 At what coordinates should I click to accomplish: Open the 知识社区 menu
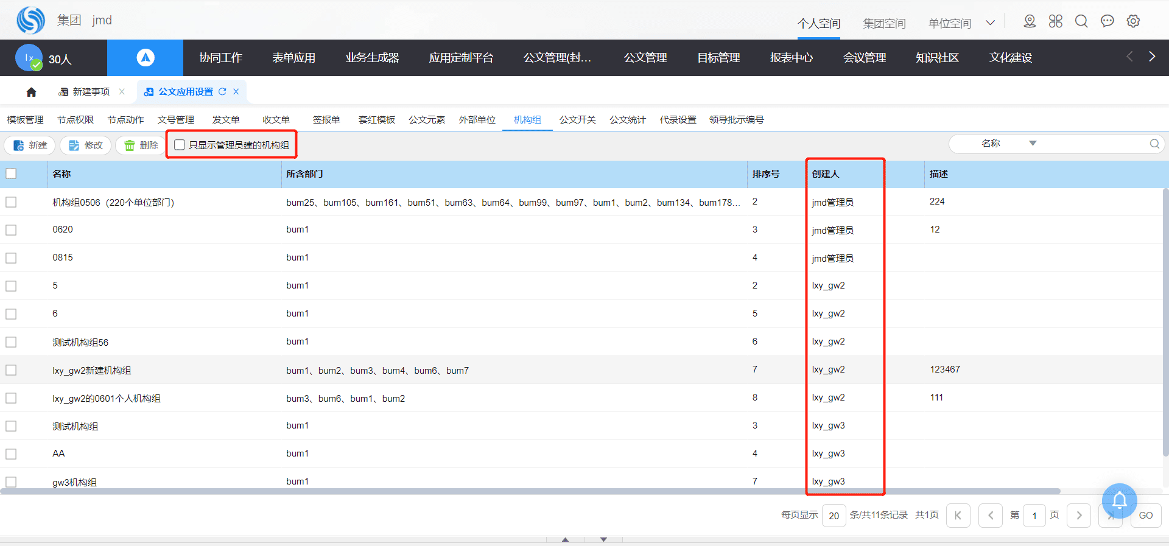[x=938, y=58]
